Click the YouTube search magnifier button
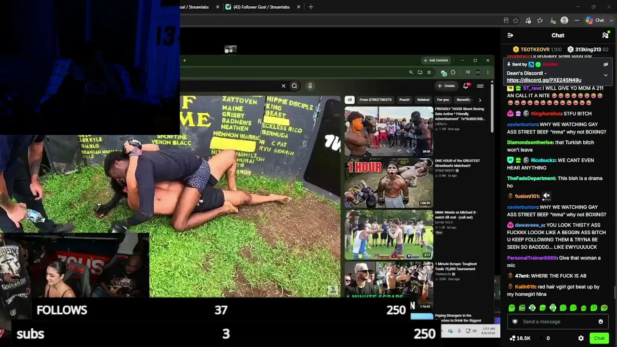 (295, 86)
